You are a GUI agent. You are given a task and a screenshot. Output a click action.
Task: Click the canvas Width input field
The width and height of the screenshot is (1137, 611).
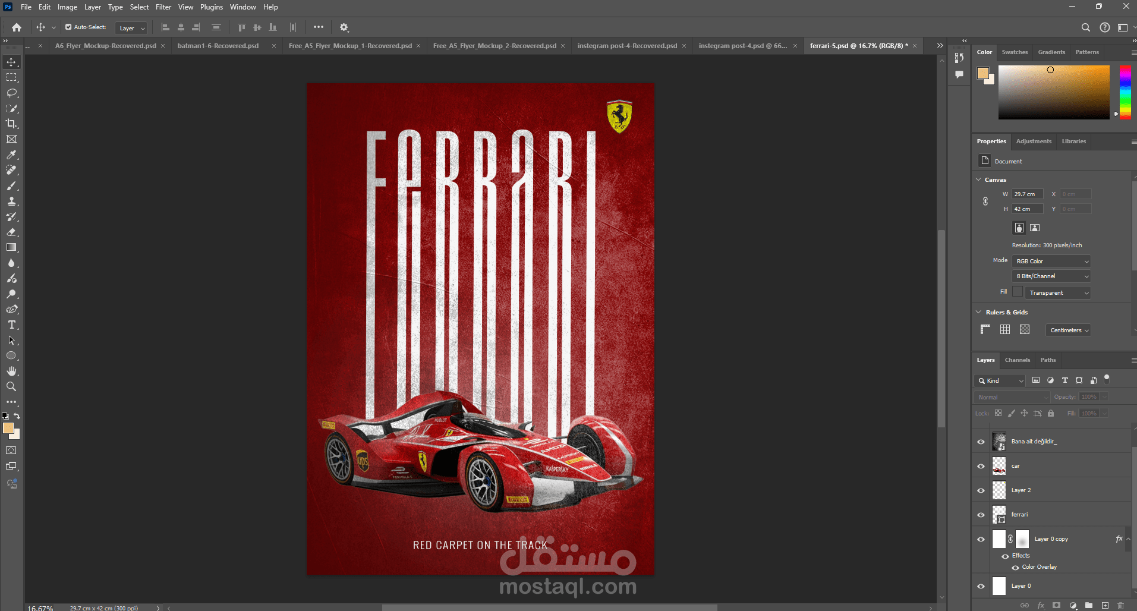coord(1028,194)
